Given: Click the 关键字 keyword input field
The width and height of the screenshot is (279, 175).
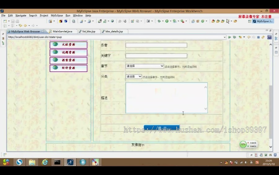Looking at the screenshot, I should [x=156, y=56].
